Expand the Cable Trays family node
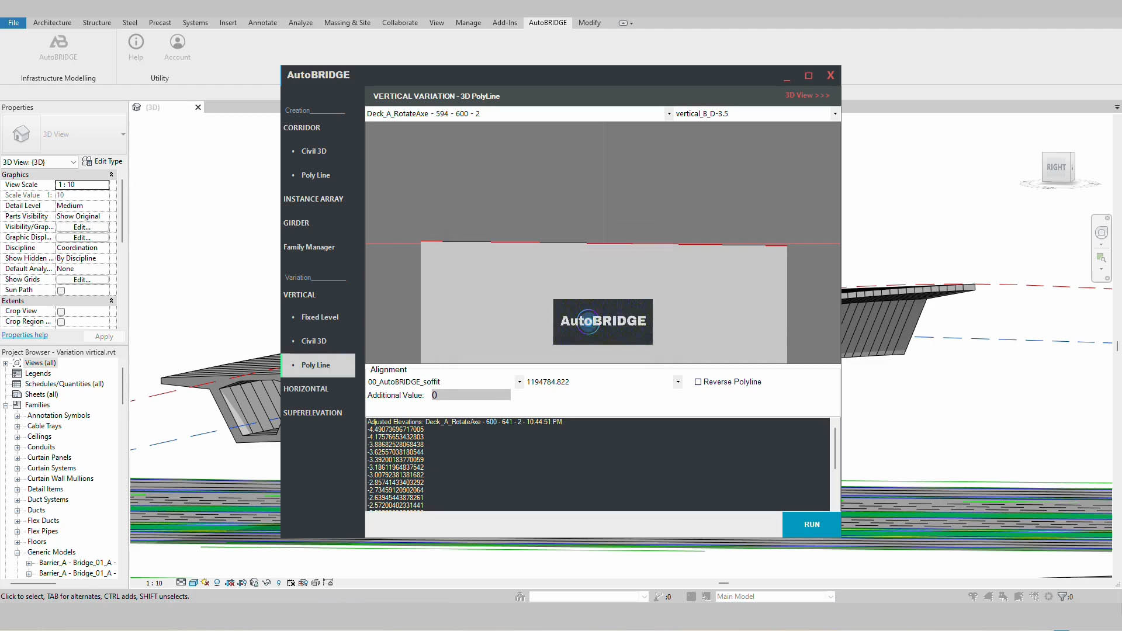Screen dimensions: 1122x631 (x=17, y=427)
